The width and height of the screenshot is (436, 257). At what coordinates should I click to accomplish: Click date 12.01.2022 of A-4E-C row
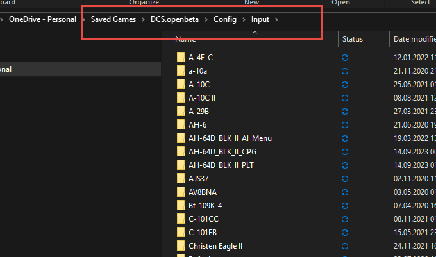click(x=411, y=58)
